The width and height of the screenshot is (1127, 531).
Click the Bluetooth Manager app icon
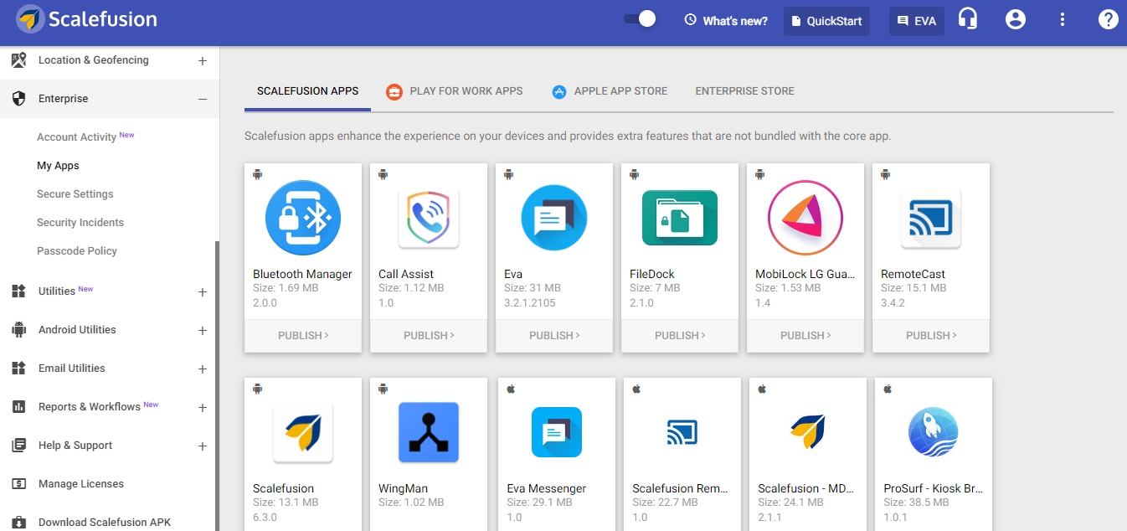[303, 218]
